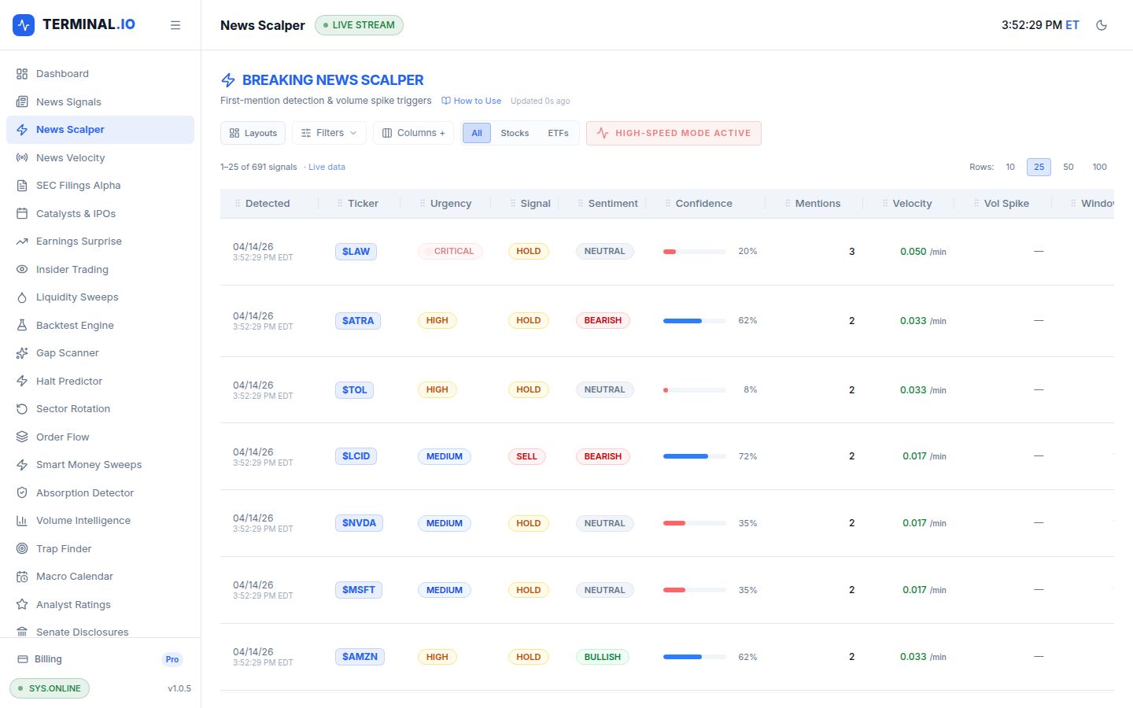Click the CRITICAL urgency badge
This screenshot has height=708, width=1133.
pyautogui.click(x=450, y=252)
